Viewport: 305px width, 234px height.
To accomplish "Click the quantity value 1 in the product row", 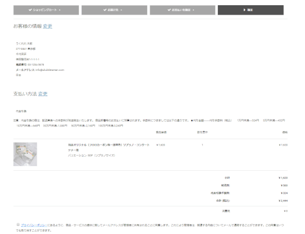I will click(202, 145).
